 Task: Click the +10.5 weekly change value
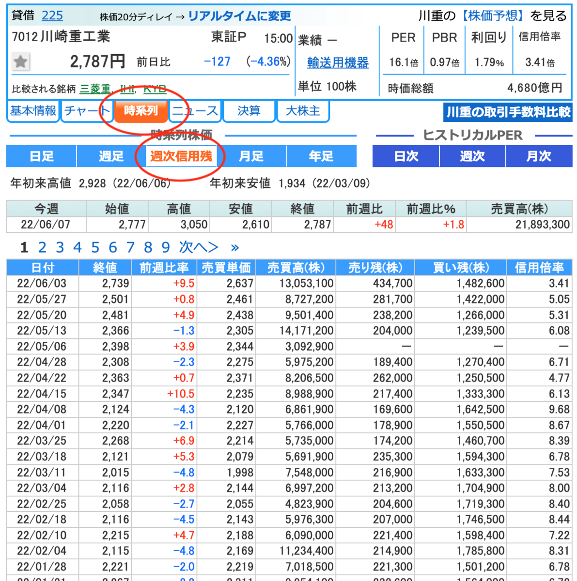click(181, 394)
